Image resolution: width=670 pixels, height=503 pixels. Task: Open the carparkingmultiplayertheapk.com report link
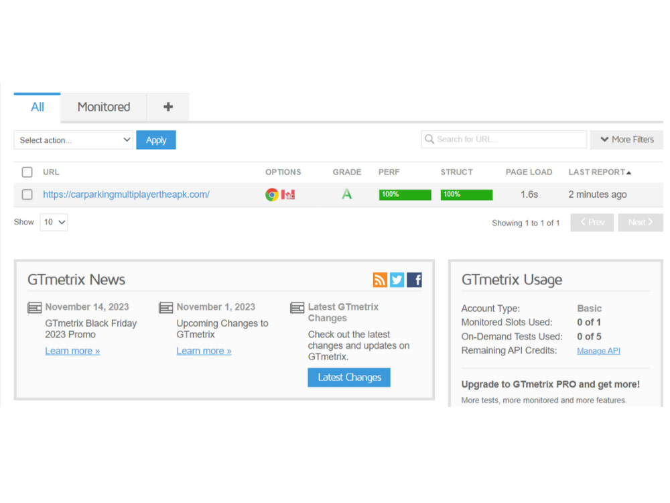[127, 194]
